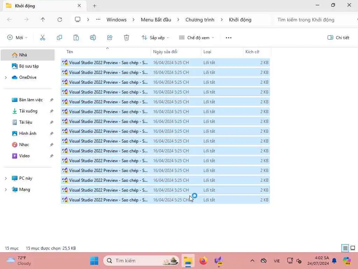Open Nhà in navigation pane

click(28, 55)
